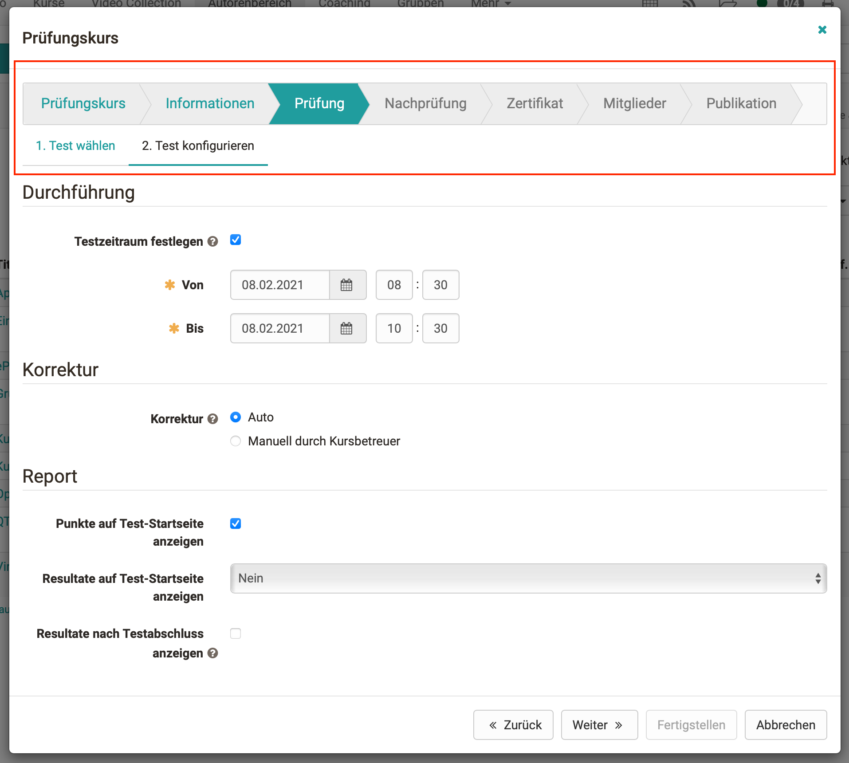Image resolution: width=849 pixels, height=763 pixels.
Task: Open the calendar picker for Bis date
Action: 347,328
